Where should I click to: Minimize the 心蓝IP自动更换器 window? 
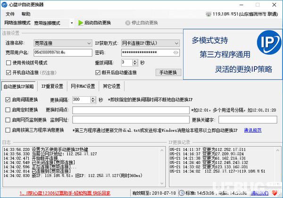tap(241, 5)
